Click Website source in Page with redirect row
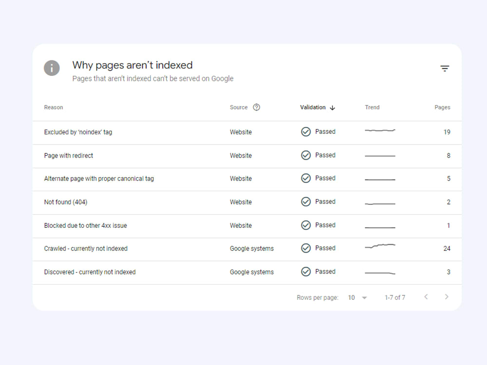487x365 pixels. click(241, 156)
